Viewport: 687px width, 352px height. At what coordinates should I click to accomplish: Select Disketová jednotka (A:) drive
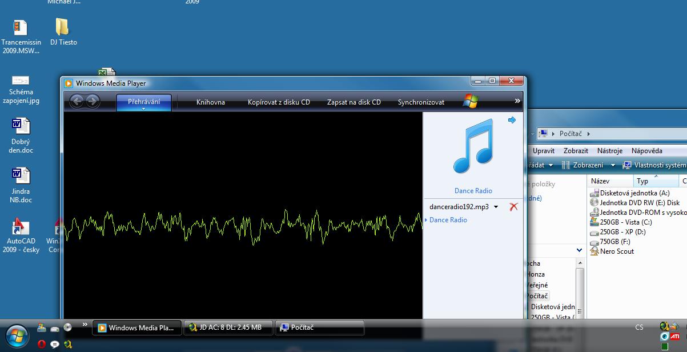[630, 193]
